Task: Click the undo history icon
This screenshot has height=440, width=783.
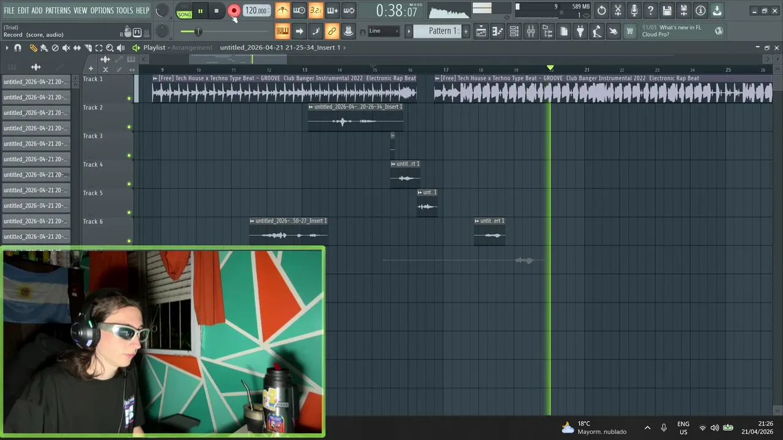Action: point(601,10)
